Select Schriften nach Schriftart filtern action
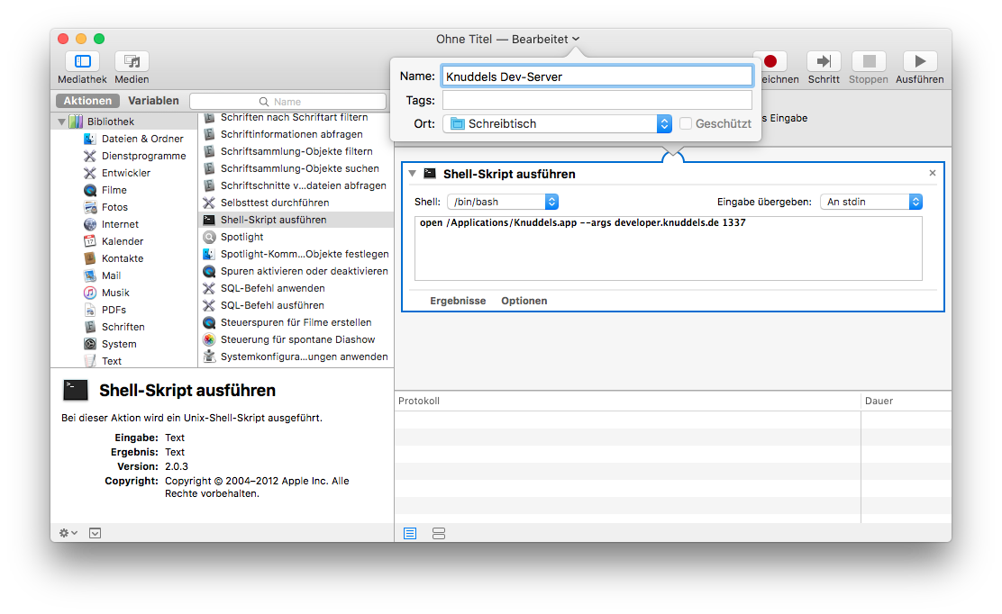The image size is (1002, 614). [x=296, y=117]
